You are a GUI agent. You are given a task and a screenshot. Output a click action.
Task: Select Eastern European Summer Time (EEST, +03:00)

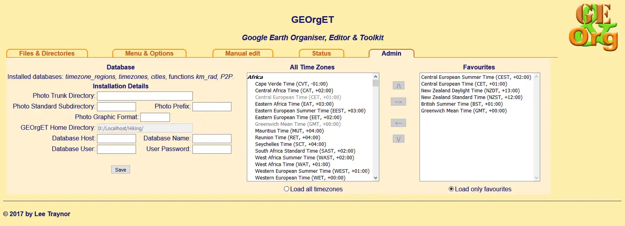click(310, 111)
